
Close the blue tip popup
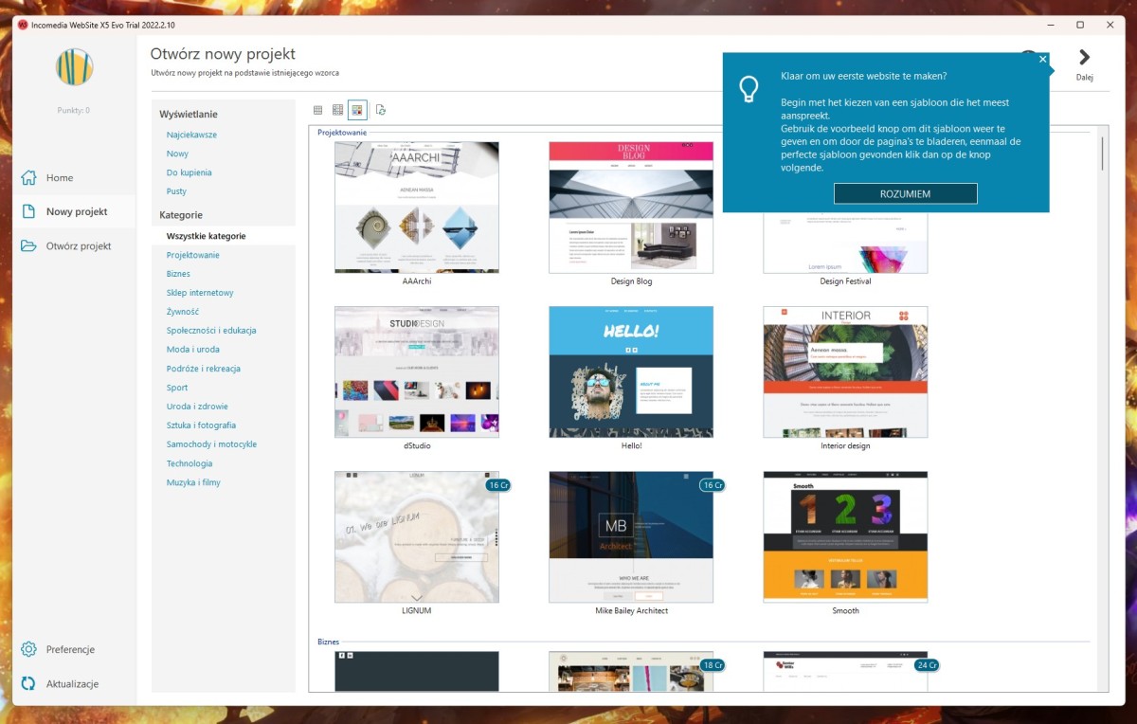(1042, 60)
